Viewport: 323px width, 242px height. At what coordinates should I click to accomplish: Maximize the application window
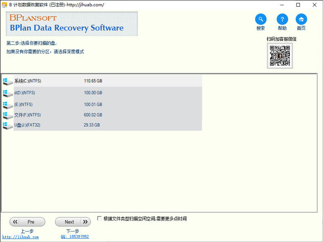(x=298, y=5)
